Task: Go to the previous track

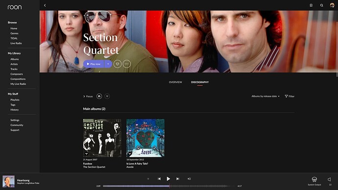Action: point(159,179)
